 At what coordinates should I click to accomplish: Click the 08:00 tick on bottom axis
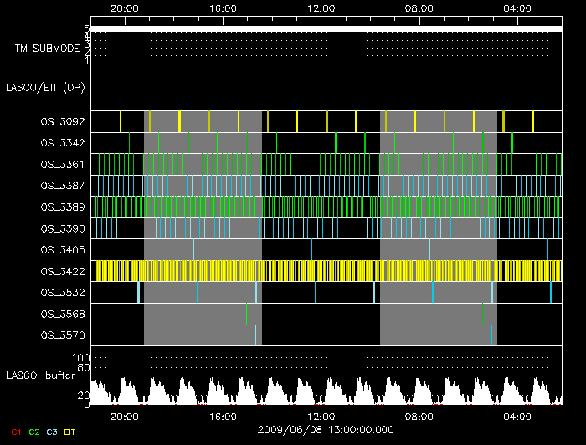click(419, 416)
